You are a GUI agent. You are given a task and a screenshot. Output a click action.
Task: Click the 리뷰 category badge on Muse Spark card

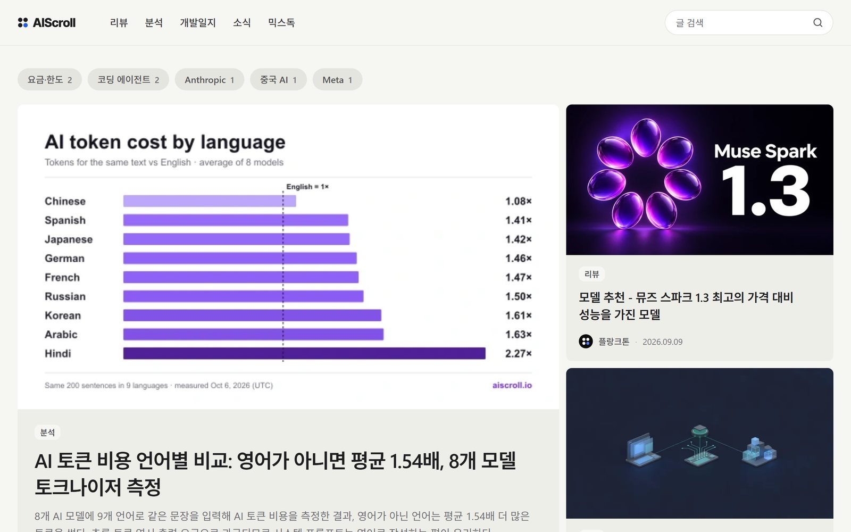pos(591,274)
